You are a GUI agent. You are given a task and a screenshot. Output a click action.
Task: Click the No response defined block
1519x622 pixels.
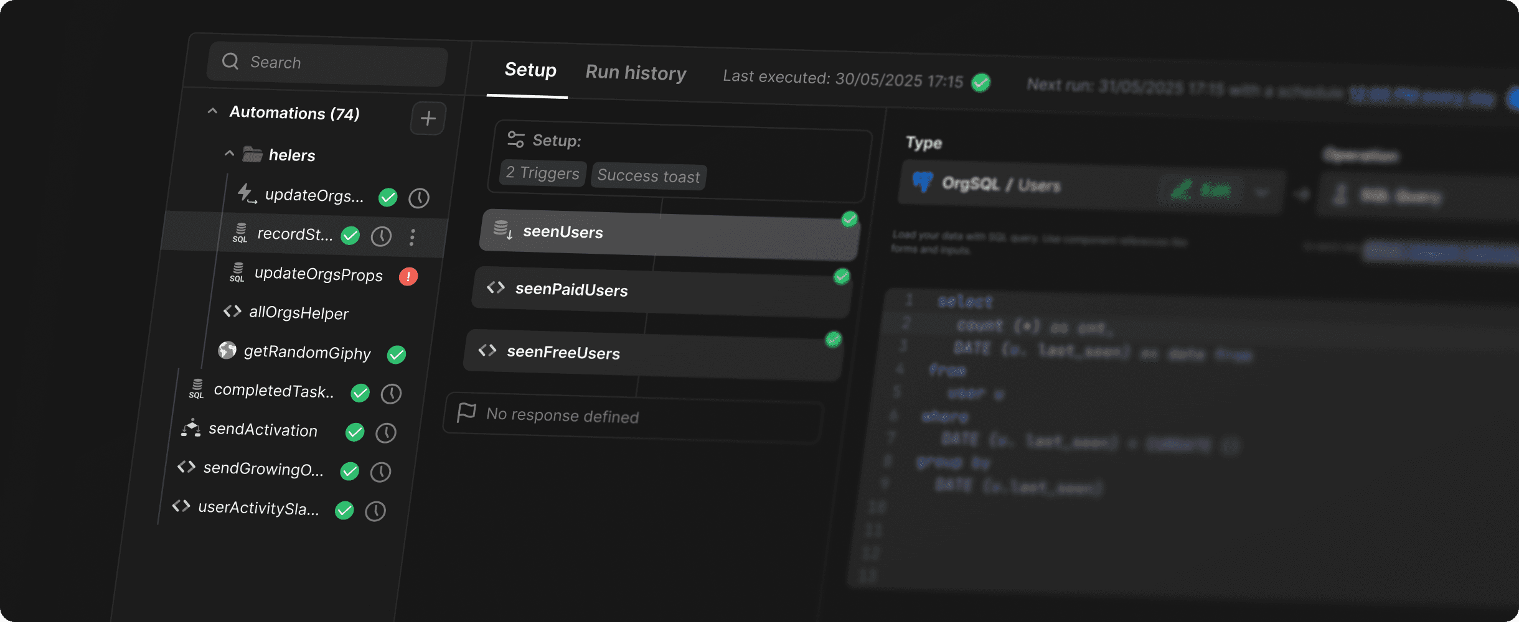(x=633, y=417)
